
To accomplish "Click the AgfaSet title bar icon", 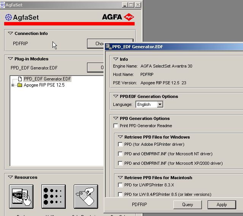I will coord(2,5).
